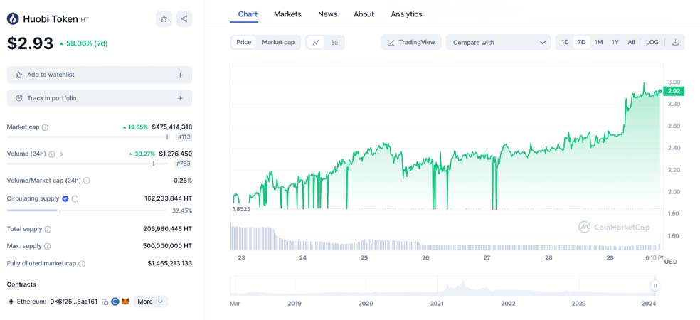The width and height of the screenshot is (700, 320).
Task: Click the Ethereum logo in Contracts
Action: [10, 302]
